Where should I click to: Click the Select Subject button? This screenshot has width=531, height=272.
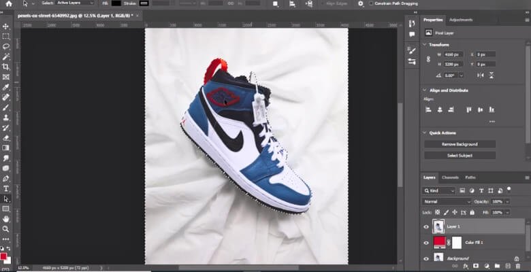coord(460,156)
